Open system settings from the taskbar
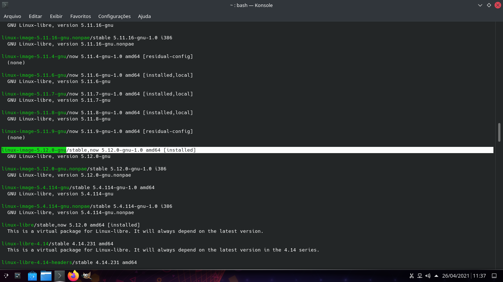The image size is (503, 282). [18, 276]
